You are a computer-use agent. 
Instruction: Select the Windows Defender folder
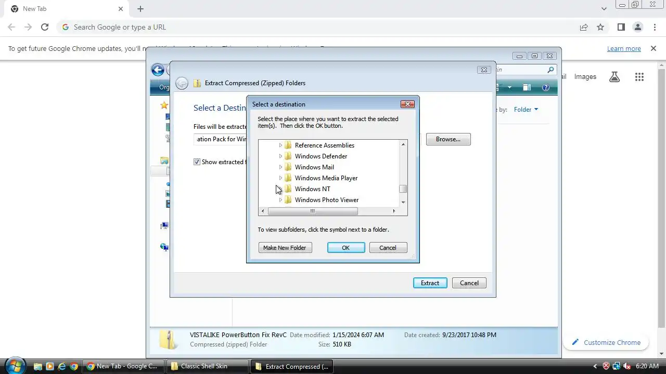[x=321, y=156]
